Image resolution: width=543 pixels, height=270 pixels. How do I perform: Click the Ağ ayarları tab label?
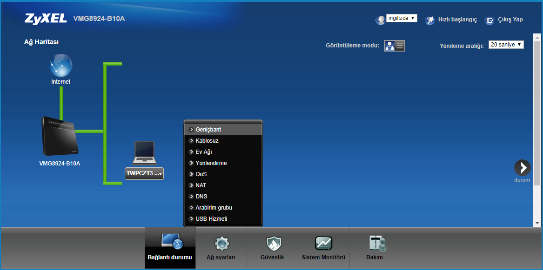click(x=221, y=257)
